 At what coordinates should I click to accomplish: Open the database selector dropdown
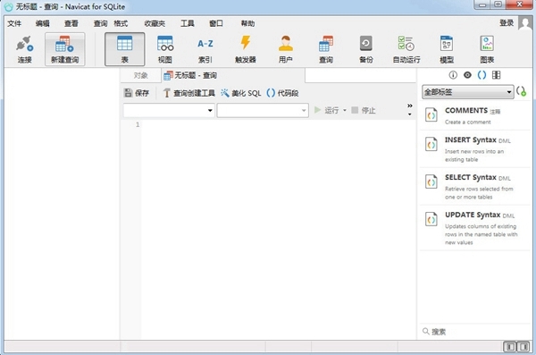[x=263, y=110]
